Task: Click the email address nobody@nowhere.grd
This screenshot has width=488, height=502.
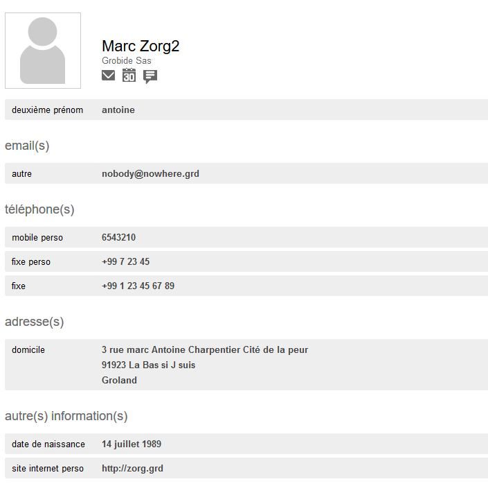Action: (150, 173)
